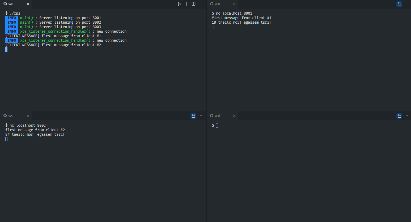Select the top-left wsl terminal tab
The width and height of the screenshot is (411, 222).
(x=16, y=4)
